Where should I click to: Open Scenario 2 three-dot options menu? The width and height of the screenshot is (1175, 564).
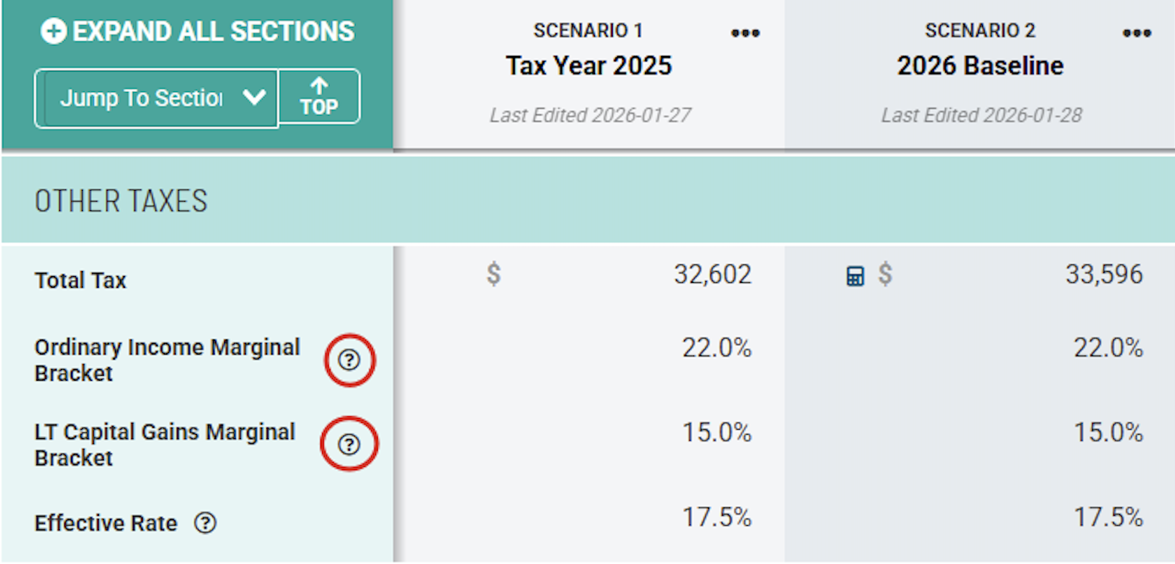coord(1136,34)
